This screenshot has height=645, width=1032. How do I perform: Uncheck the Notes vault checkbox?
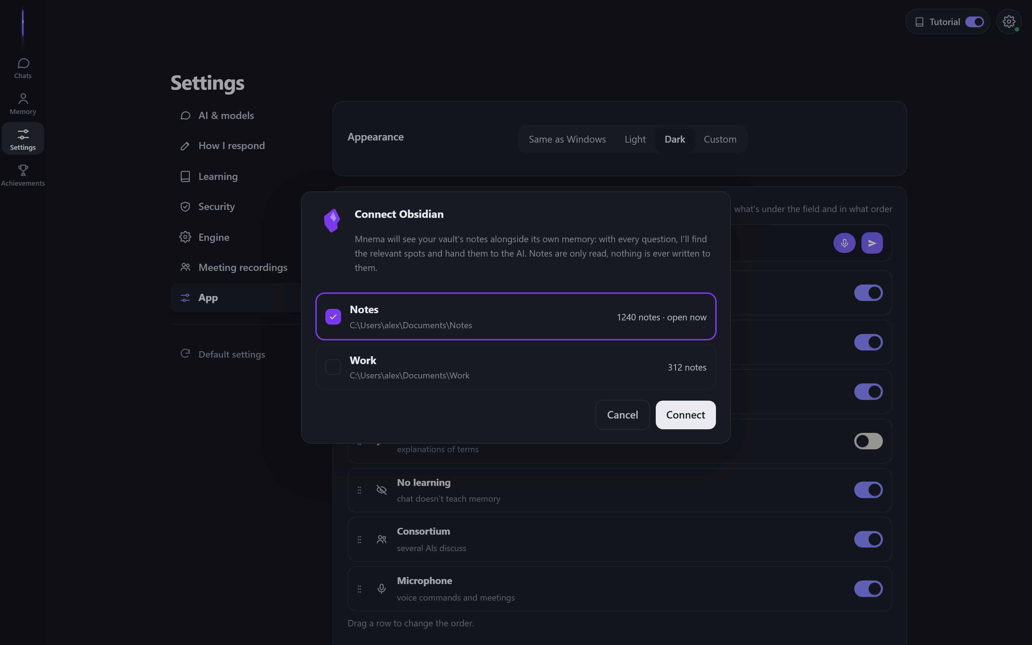(333, 316)
